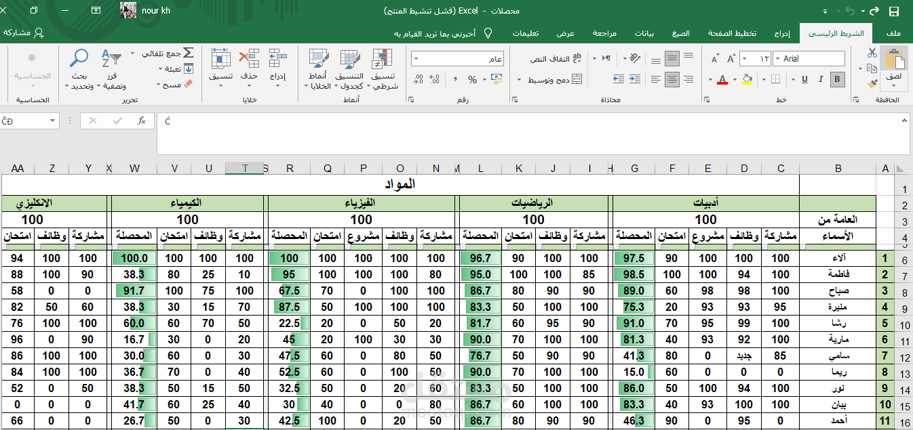Viewport: 913px width, 430px height.
Task: Toggle Italic formatting
Action: [x=821, y=80]
